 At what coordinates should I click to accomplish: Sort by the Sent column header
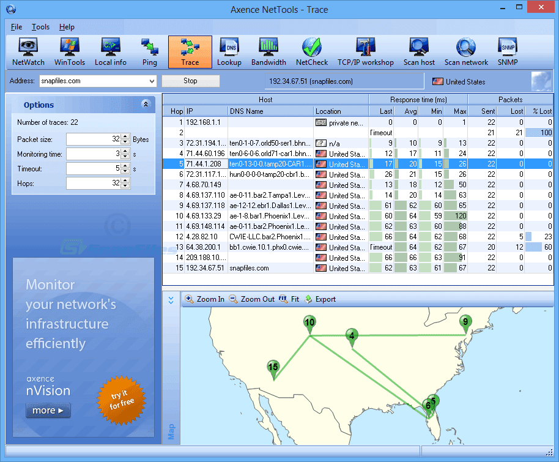(x=482, y=111)
